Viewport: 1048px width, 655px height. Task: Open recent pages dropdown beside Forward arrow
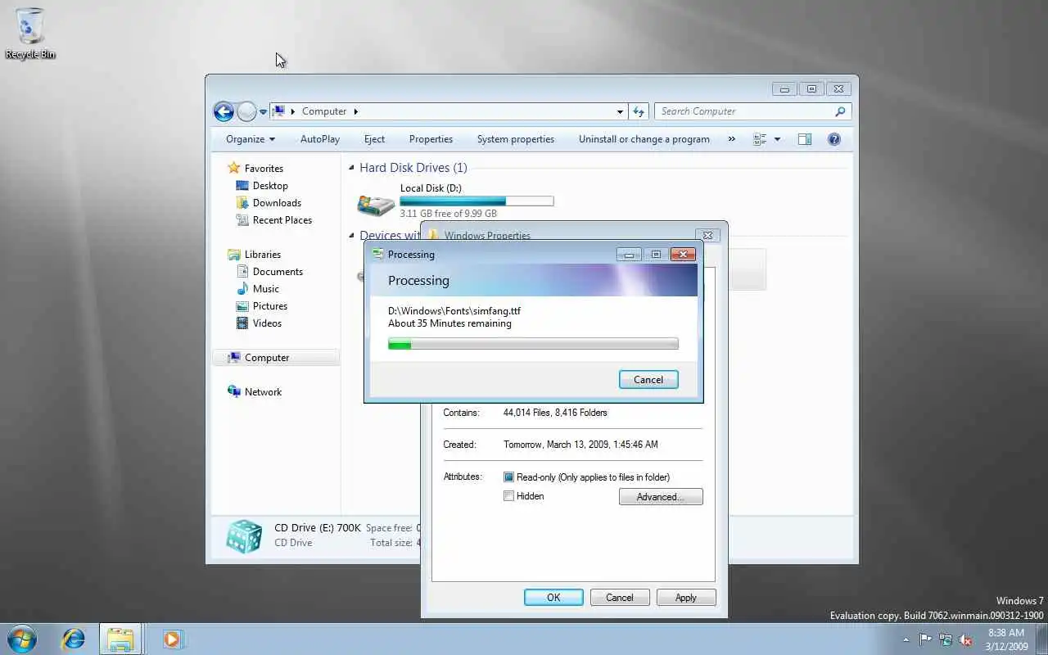point(263,111)
